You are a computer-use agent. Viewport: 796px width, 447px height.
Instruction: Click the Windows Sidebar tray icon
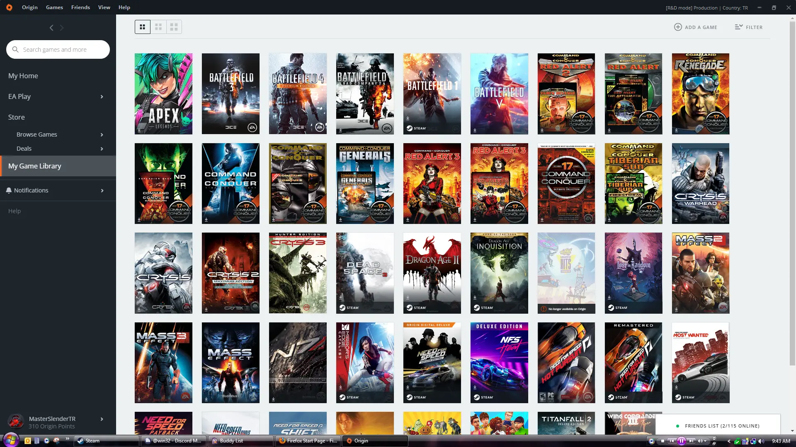pos(745,441)
